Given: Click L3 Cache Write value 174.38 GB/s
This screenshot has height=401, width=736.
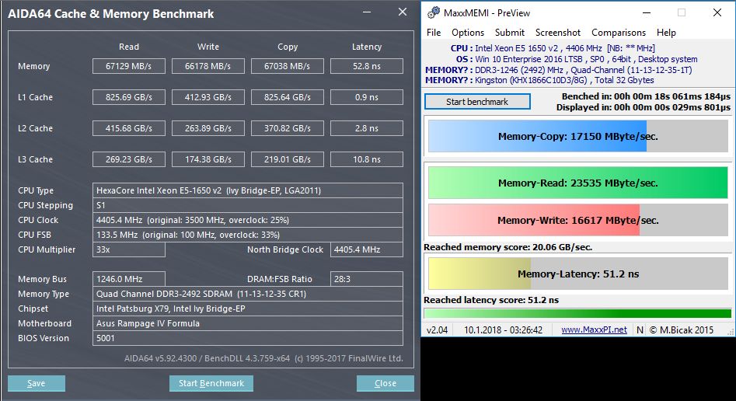Looking at the screenshot, I should click(208, 159).
